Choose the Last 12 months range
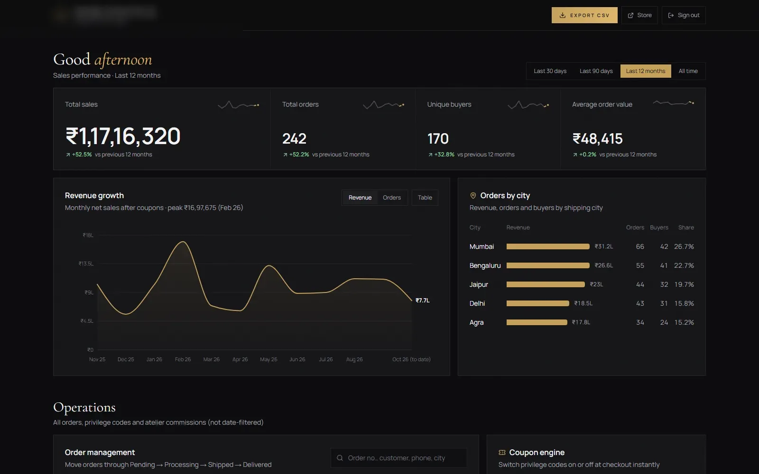Viewport: 759px width, 474px height. 646,71
